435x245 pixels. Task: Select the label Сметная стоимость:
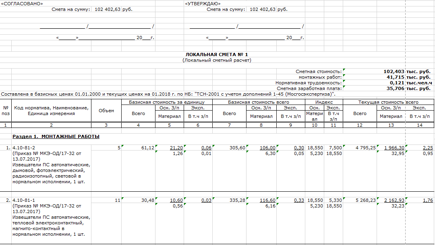coord(319,71)
